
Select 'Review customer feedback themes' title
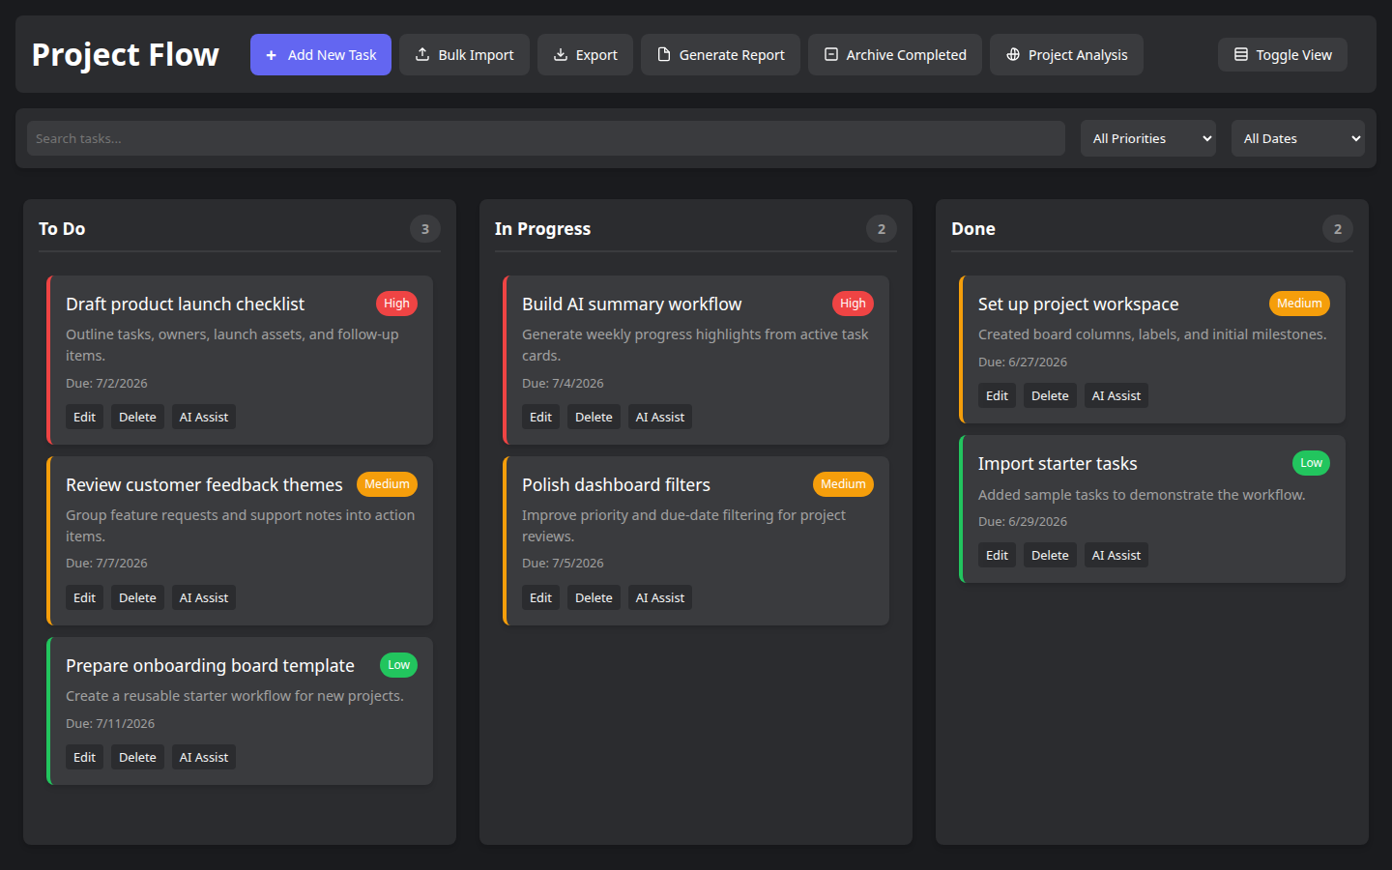(x=204, y=485)
